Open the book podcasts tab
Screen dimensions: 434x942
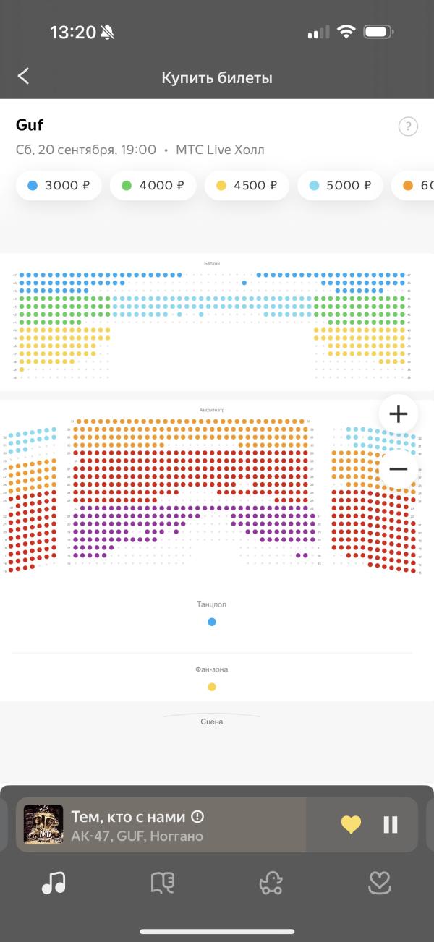(x=162, y=883)
